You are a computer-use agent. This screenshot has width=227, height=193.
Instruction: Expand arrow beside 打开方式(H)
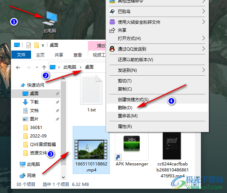pos(204,38)
